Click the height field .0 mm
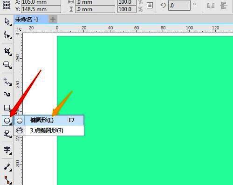This screenshot has height=185, width=233. (95, 9)
